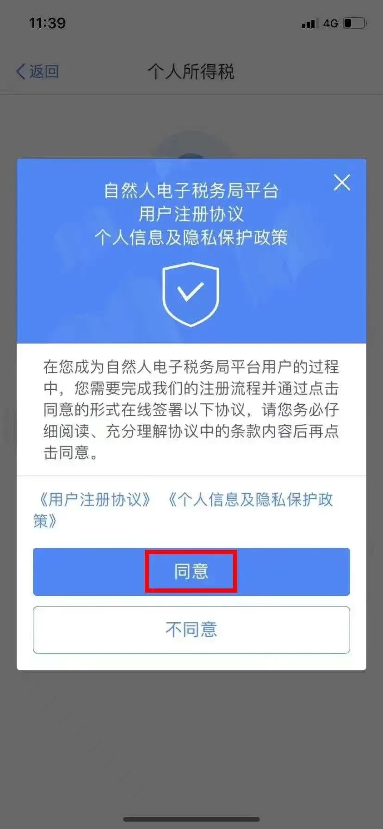Tap the 4G network indicator
Image resolution: width=383 pixels, height=829 pixels.
click(330, 23)
